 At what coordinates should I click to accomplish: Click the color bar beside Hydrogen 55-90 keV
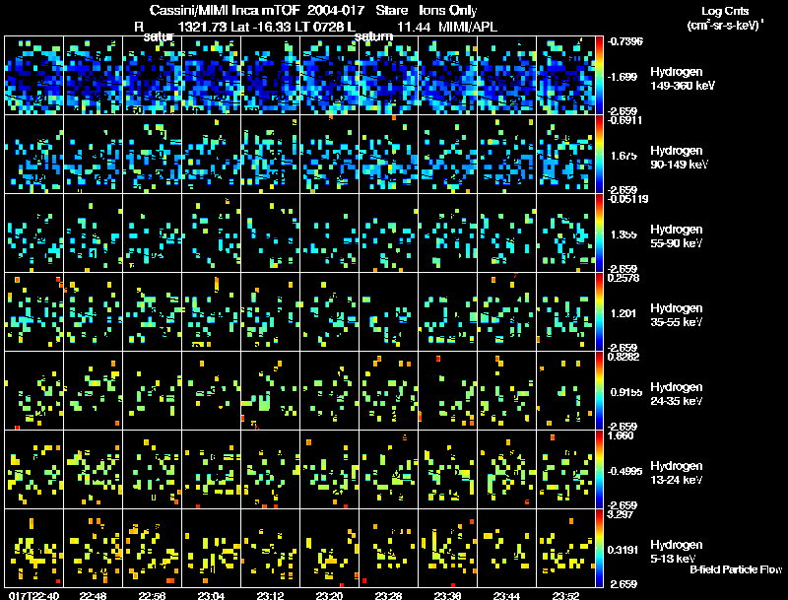(x=599, y=233)
